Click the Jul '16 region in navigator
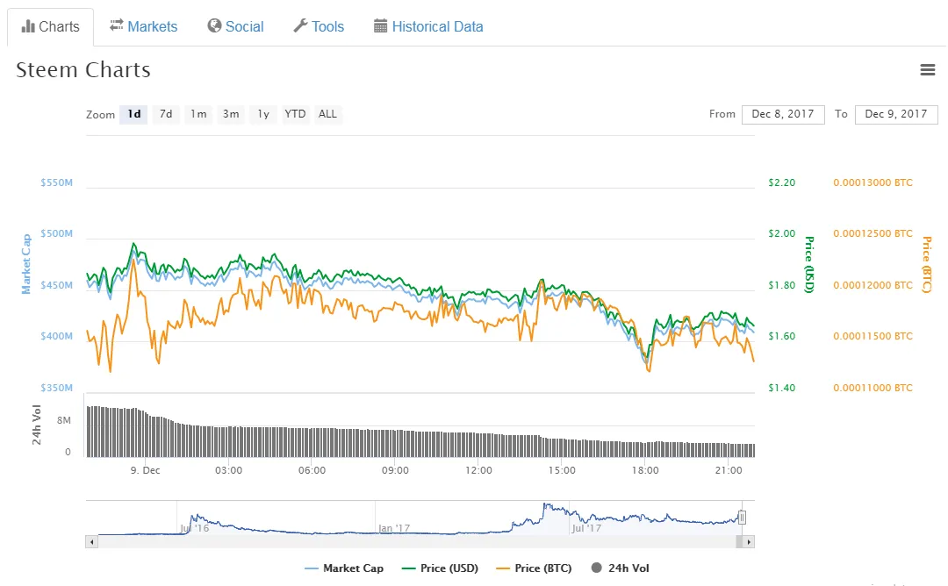Image resolution: width=948 pixels, height=586 pixels. [x=195, y=528]
